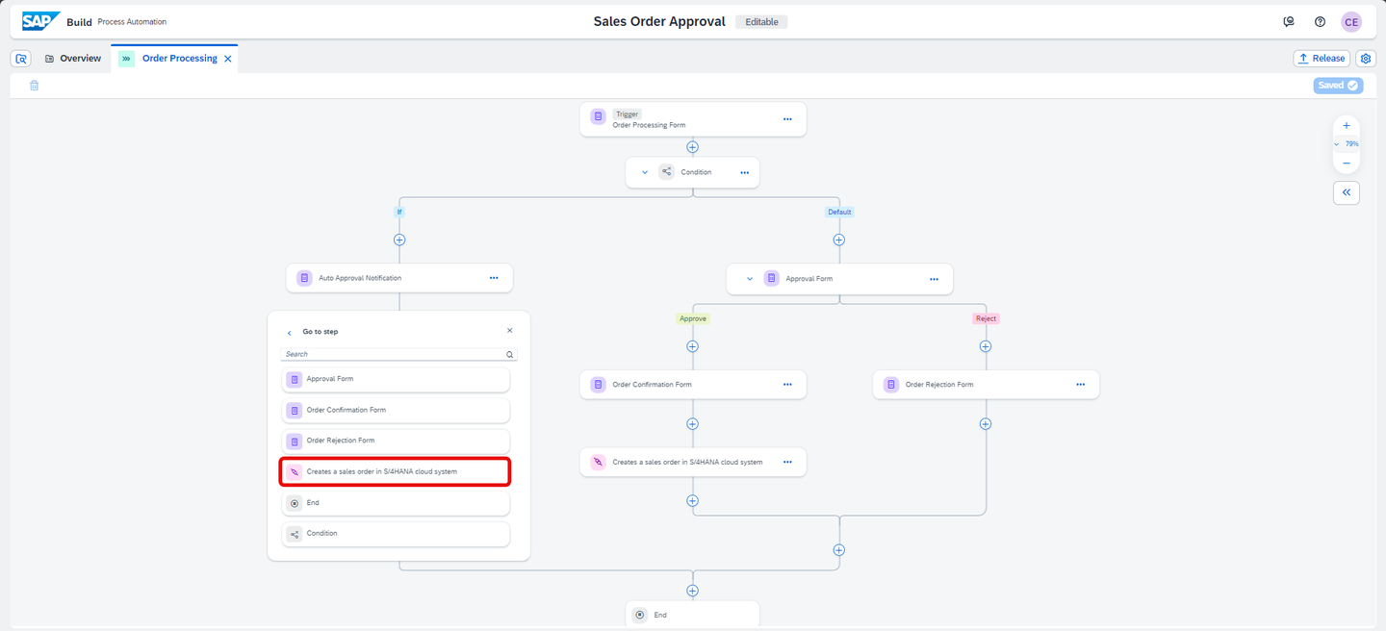Click the Default branch label
1386x631 pixels.
click(839, 212)
